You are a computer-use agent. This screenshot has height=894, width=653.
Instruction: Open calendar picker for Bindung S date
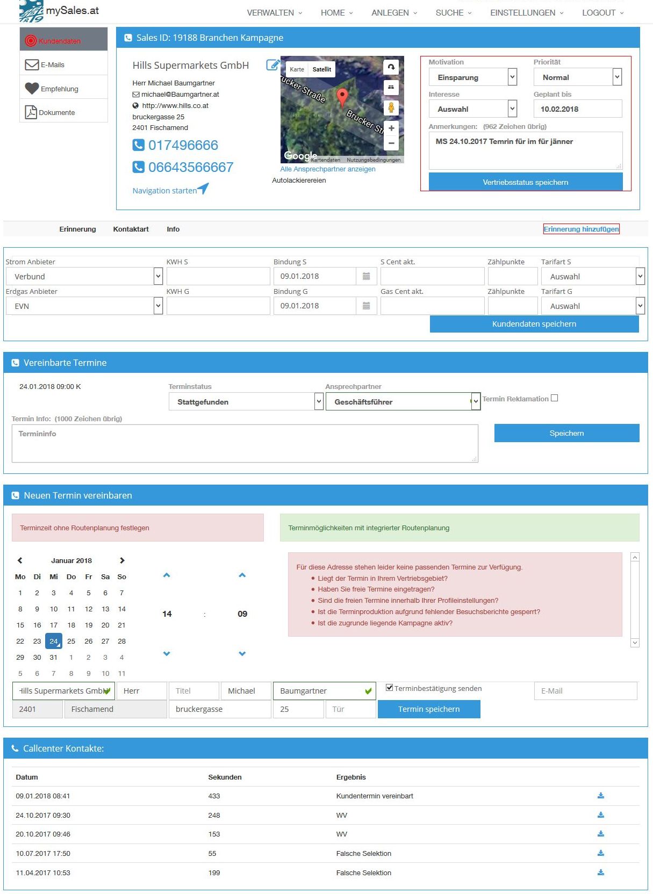pyautogui.click(x=366, y=276)
